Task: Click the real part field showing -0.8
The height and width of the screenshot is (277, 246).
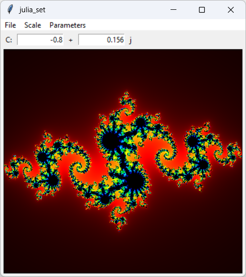Action: click(x=40, y=40)
